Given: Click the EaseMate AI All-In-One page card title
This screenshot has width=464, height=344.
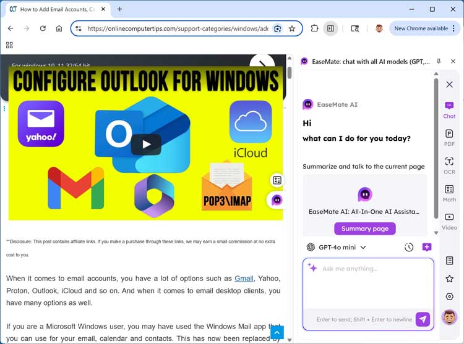Looking at the screenshot, I should tap(364, 212).
